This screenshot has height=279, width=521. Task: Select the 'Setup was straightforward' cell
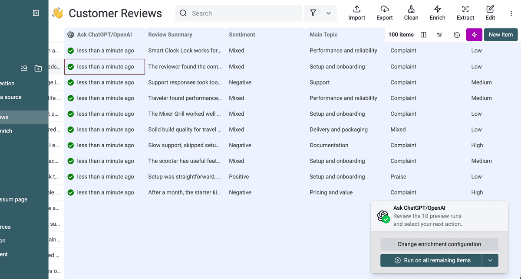[185, 177]
